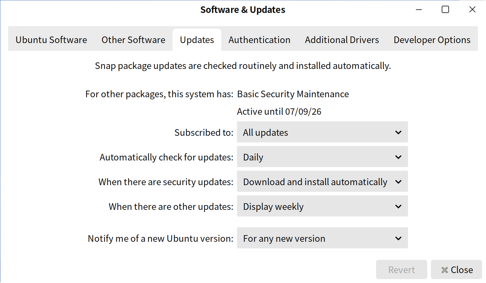486x283 pixels.
Task: Open the Ubuntu Software tab
Action: tap(51, 40)
